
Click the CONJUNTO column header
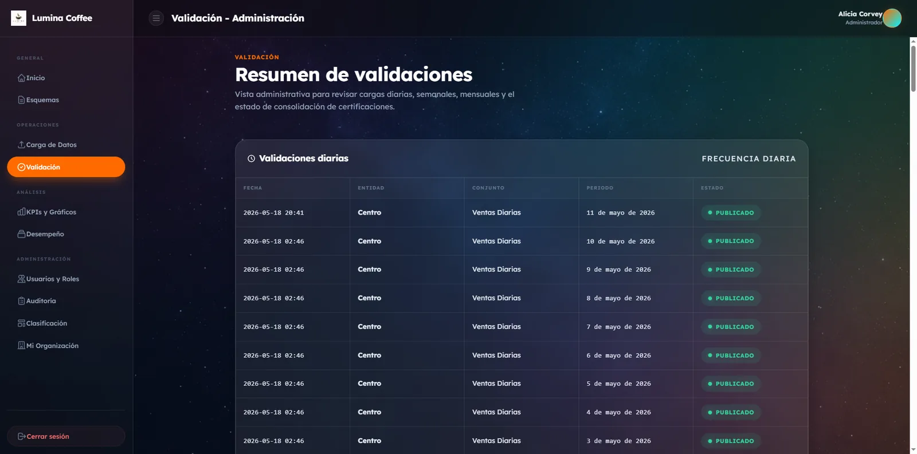488,188
